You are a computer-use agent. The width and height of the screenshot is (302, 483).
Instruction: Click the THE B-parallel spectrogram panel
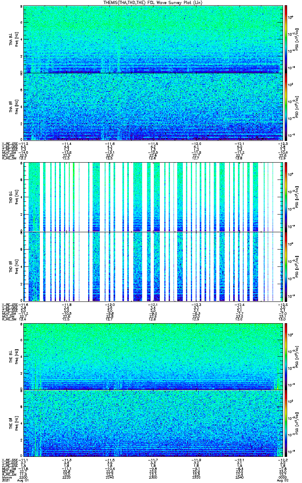pos(153,423)
